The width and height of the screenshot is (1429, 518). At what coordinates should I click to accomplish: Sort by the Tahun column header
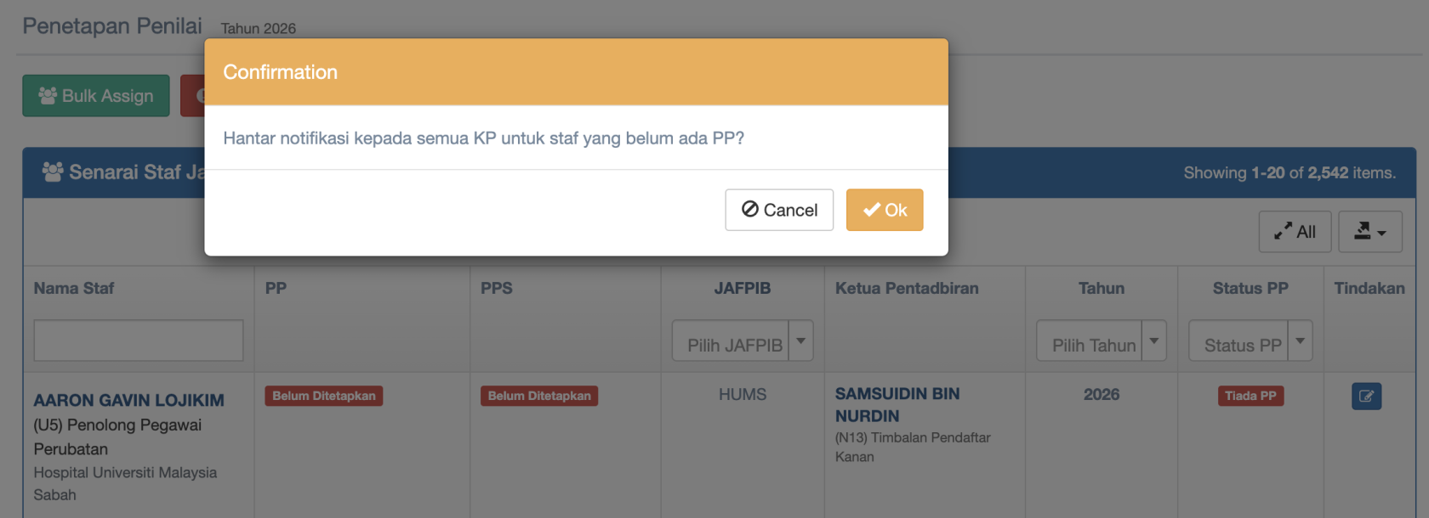coord(1102,289)
